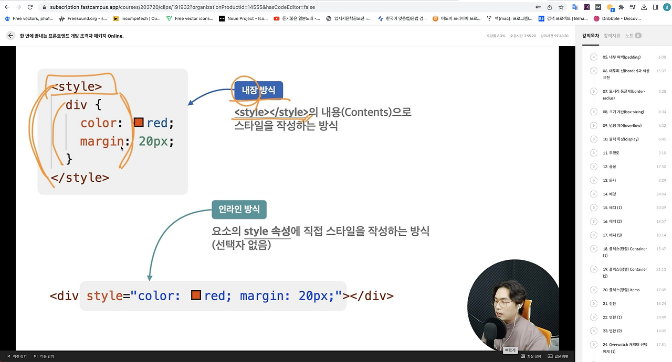Open the browser extensions puzzle icon

click(621, 7)
